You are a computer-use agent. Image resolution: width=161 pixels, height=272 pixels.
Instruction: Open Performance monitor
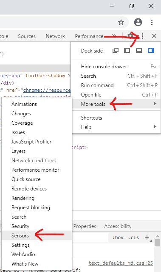click(37, 170)
